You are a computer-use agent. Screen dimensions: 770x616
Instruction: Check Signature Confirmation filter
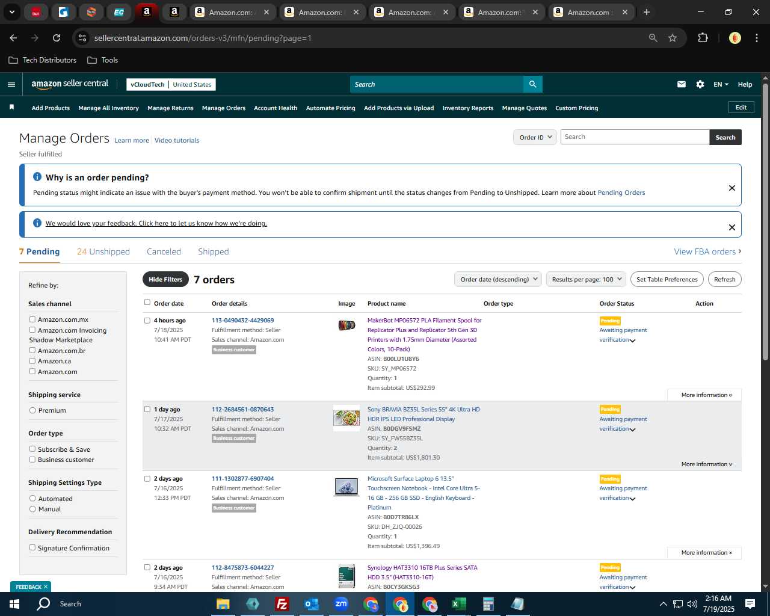(x=32, y=547)
